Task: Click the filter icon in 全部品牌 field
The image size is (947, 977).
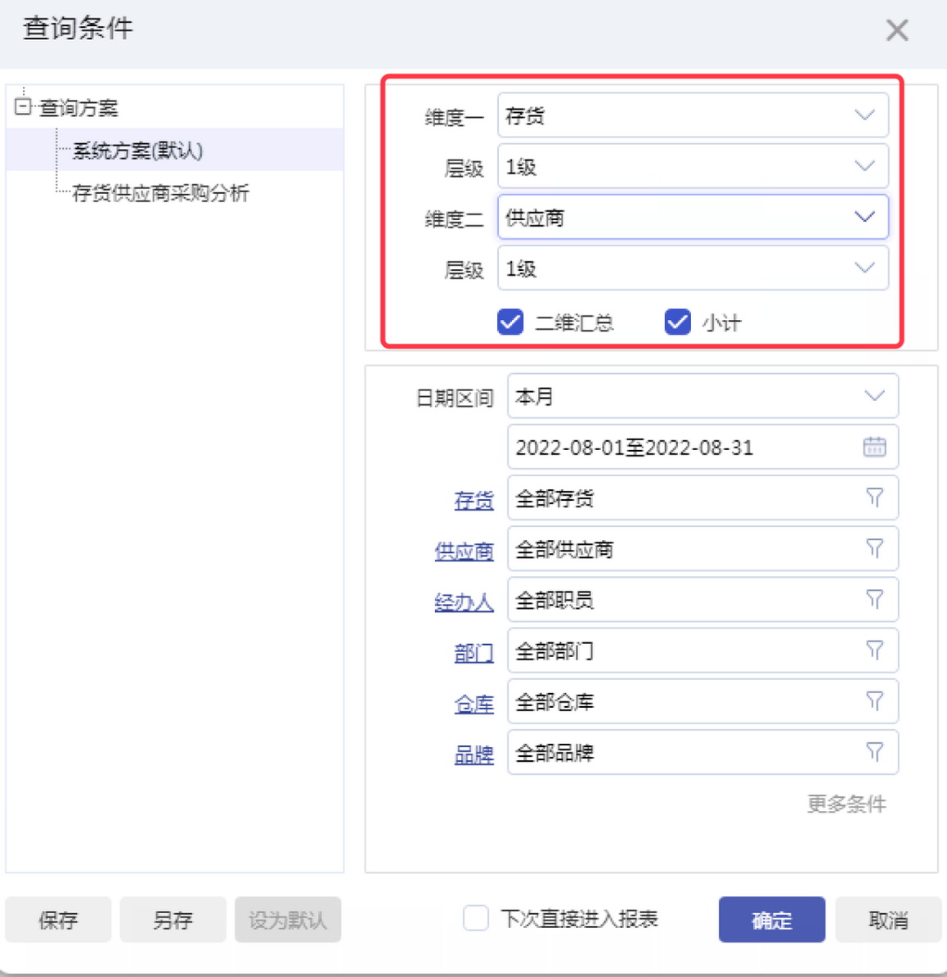Action: [x=874, y=752]
